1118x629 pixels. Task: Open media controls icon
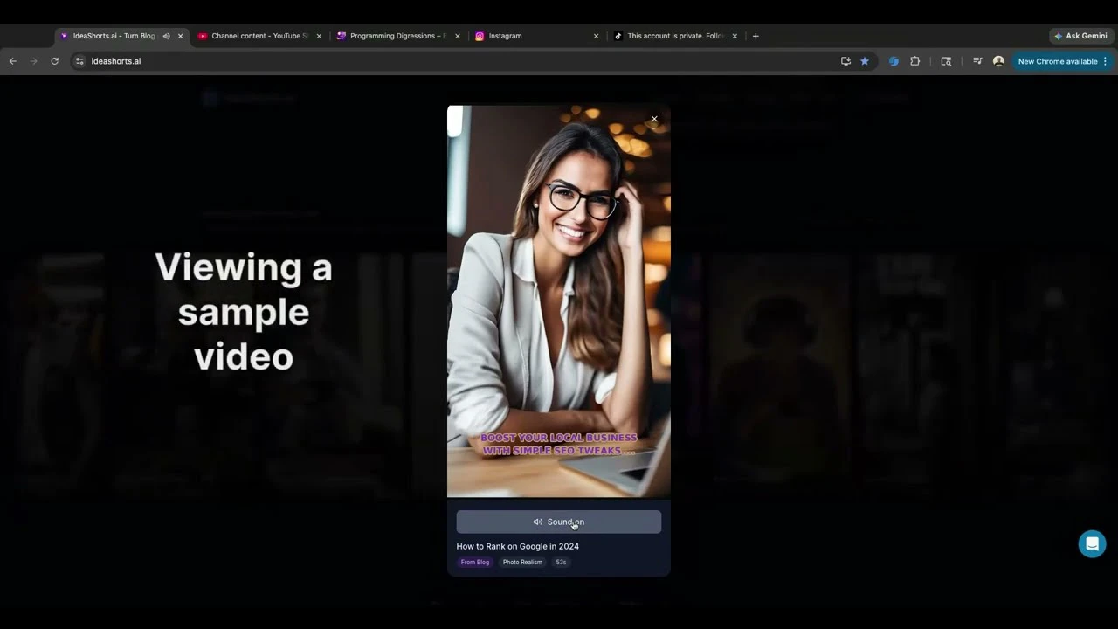click(977, 61)
